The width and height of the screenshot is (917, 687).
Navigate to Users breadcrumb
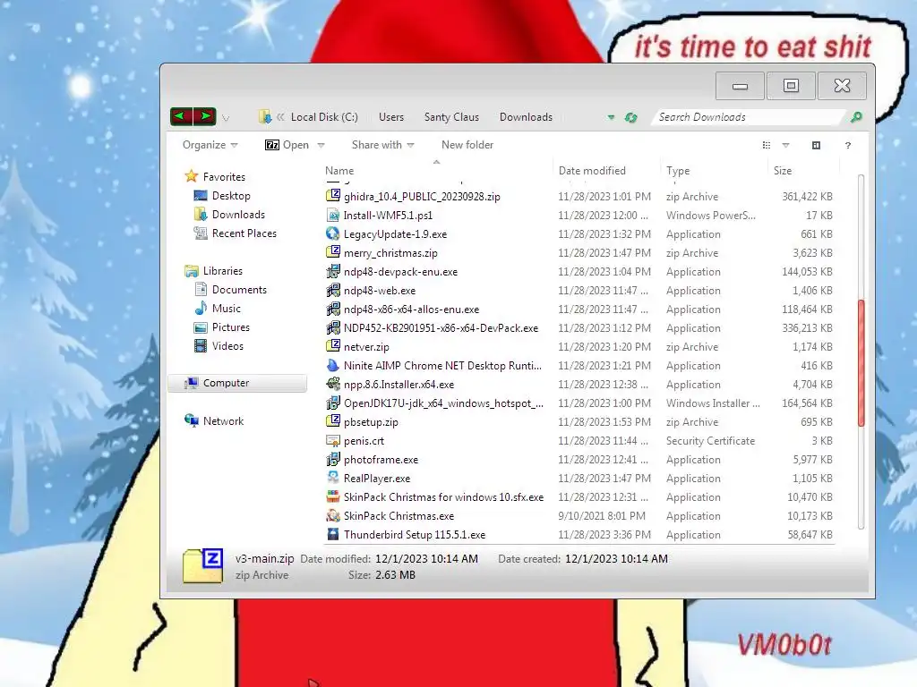pyautogui.click(x=391, y=117)
